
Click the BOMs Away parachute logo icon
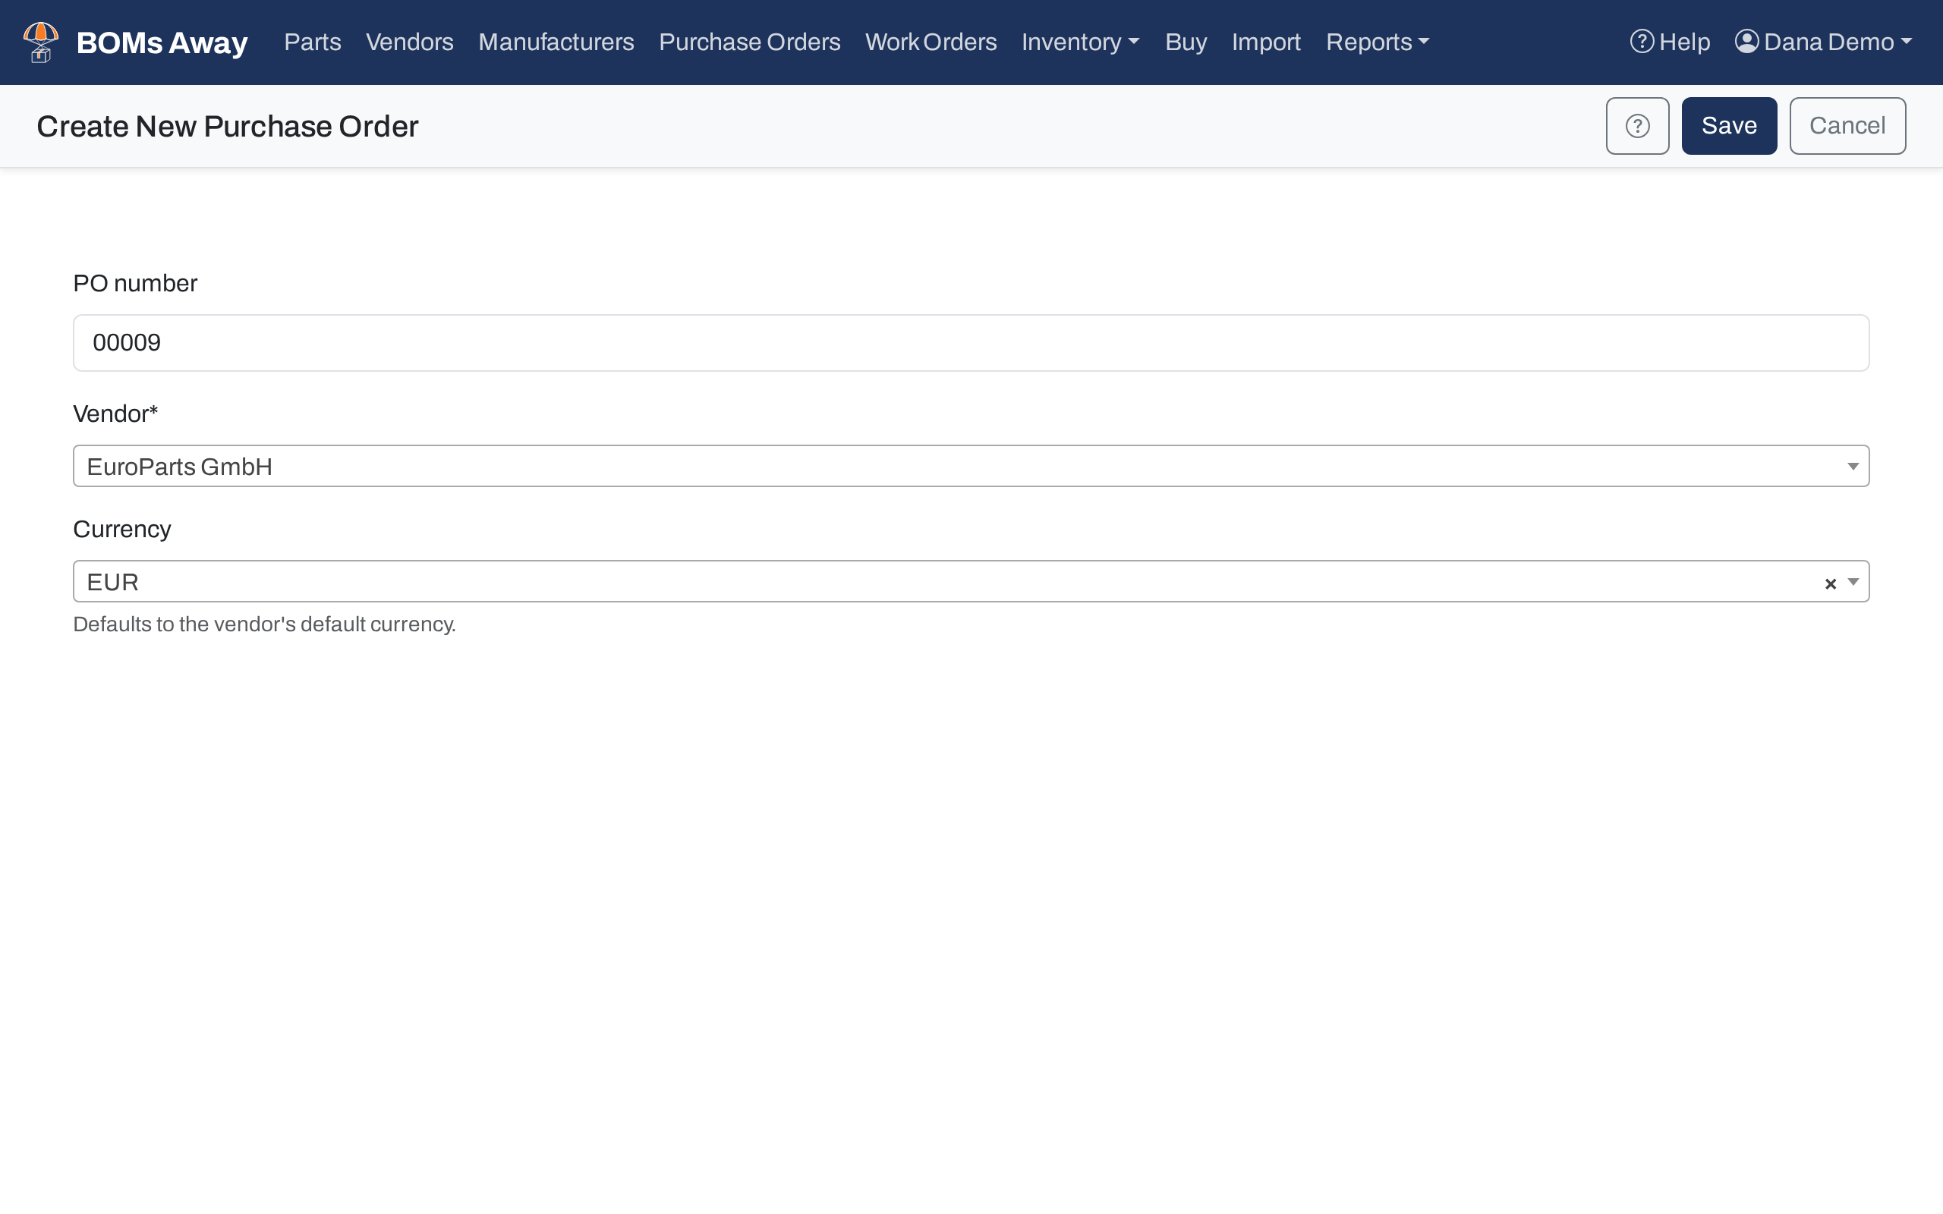pos(41,42)
